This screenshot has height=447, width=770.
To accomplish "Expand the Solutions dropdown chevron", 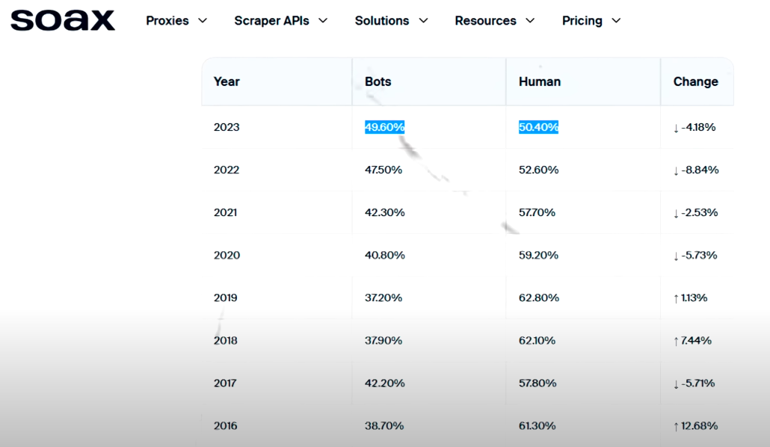I will click(423, 21).
